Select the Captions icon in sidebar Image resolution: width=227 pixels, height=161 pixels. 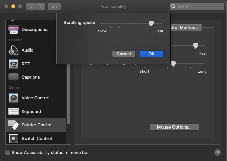tap(14, 77)
